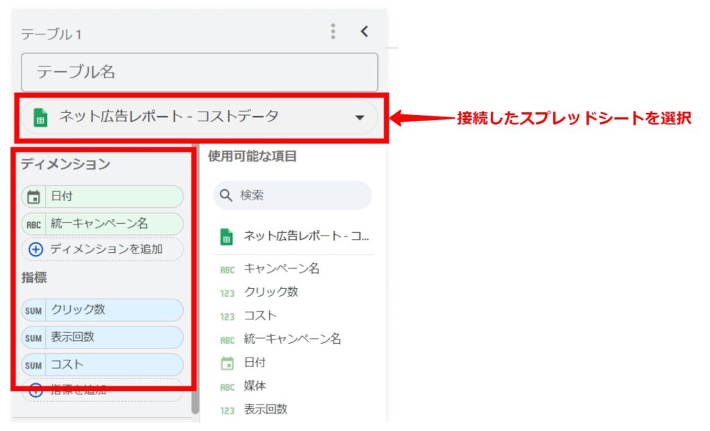Image resolution: width=710 pixels, height=431 pixels.
Task: Click the ABC icon on the 統一キャンペーン名 dimension chip
Action: click(33, 225)
